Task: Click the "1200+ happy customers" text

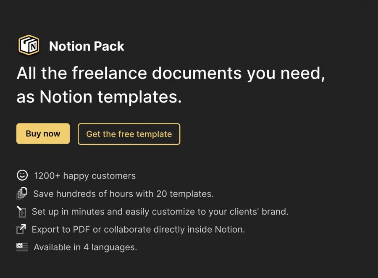Action: coord(85,176)
